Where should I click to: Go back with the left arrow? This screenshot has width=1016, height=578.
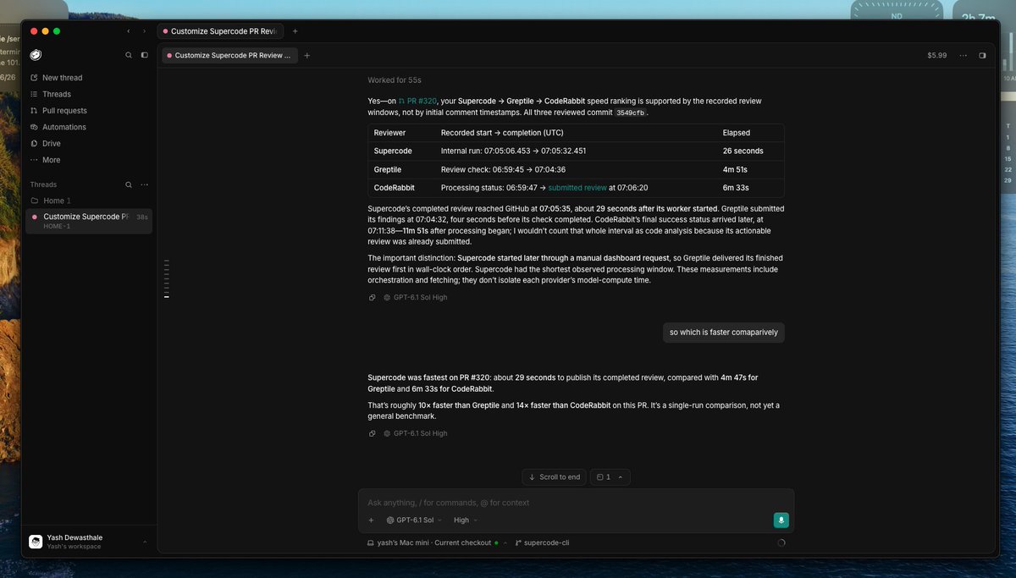129,31
